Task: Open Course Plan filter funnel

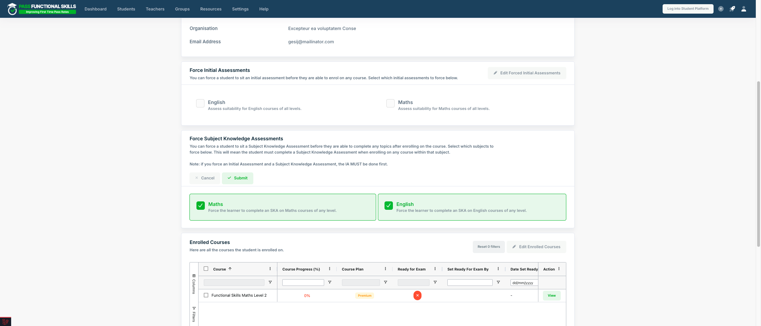Action: (x=385, y=282)
